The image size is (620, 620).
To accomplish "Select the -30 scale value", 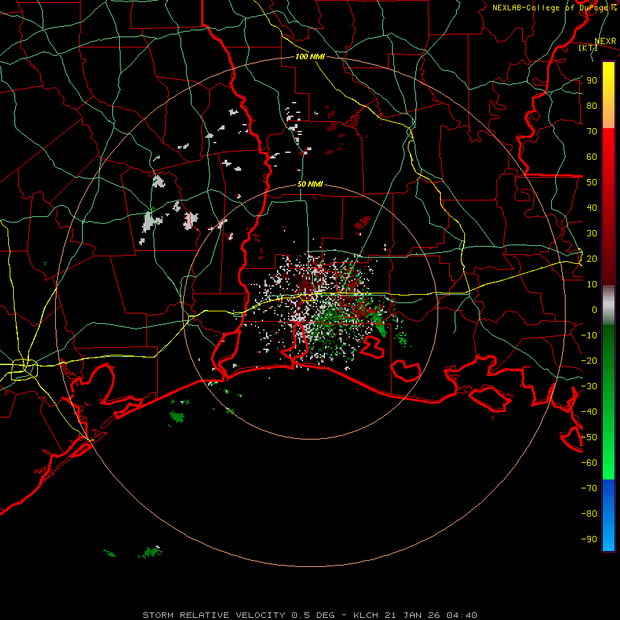I will coord(589,386).
